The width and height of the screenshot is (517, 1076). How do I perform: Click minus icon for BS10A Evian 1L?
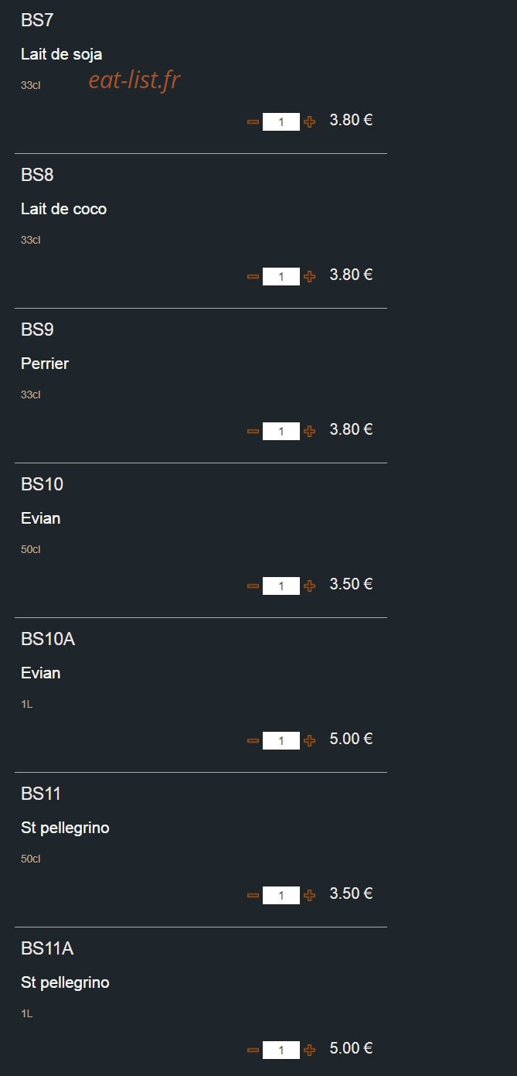(253, 740)
